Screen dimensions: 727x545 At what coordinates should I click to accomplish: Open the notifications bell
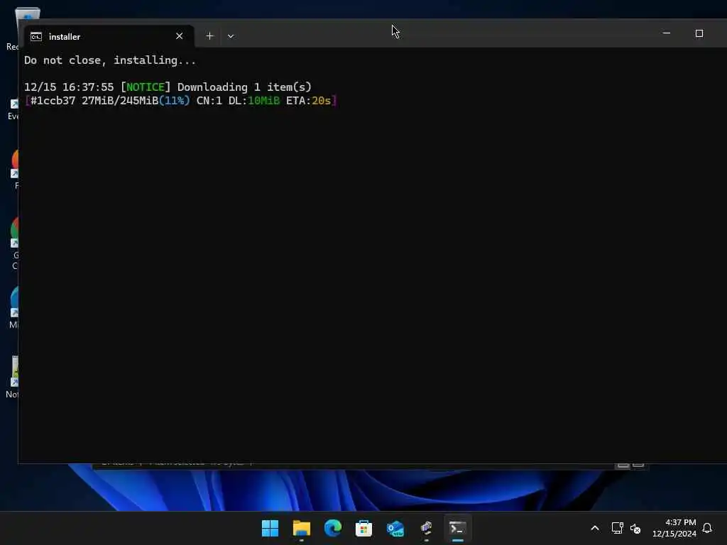(x=707, y=528)
